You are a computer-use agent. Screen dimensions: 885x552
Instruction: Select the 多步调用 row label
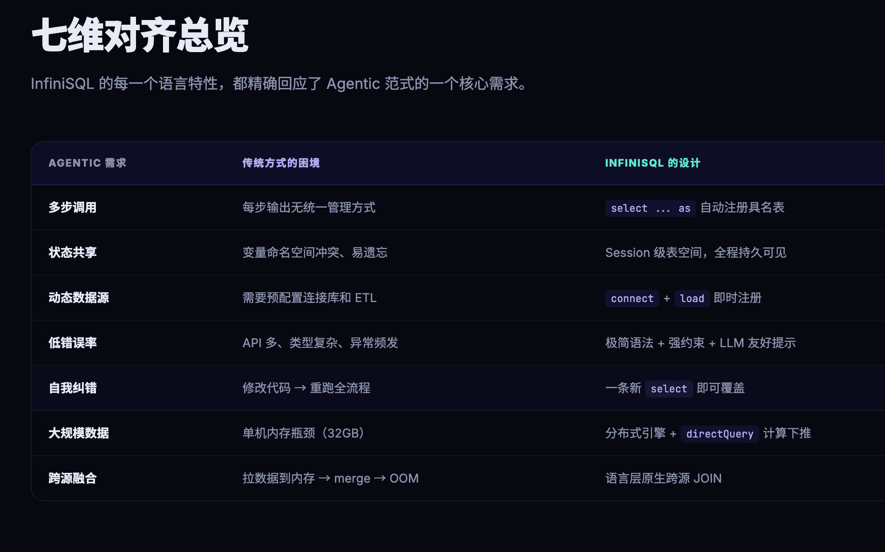[x=73, y=208]
